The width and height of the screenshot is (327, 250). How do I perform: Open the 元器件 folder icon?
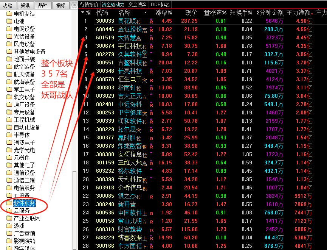[9, 158]
